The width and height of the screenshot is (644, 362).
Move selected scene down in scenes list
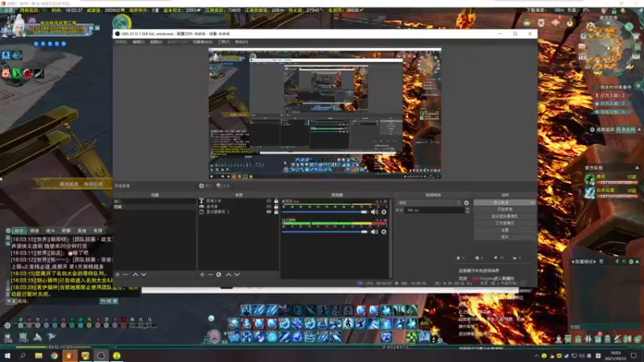tap(144, 274)
